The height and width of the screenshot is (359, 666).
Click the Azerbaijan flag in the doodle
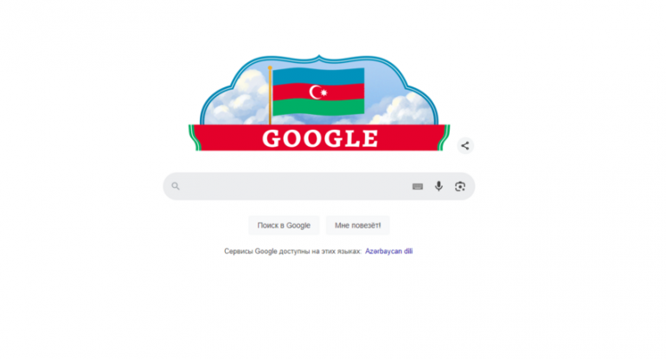click(x=318, y=92)
